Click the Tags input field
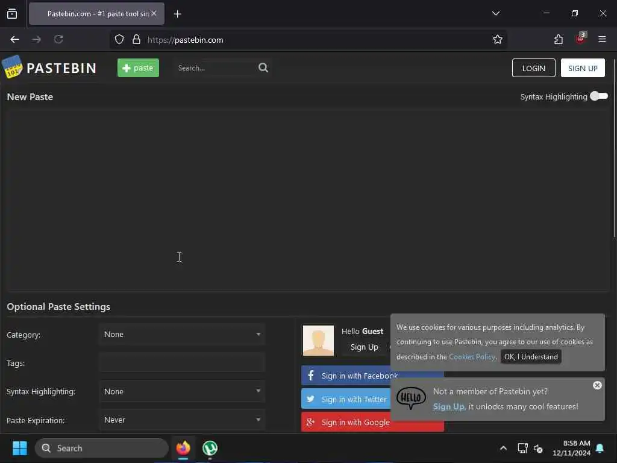The height and width of the screenshot is (463, 617). (182, 362)
